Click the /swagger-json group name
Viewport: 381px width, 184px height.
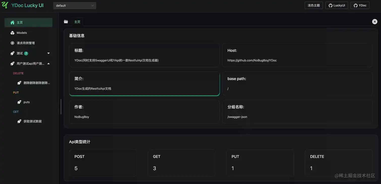click(237, 117)
